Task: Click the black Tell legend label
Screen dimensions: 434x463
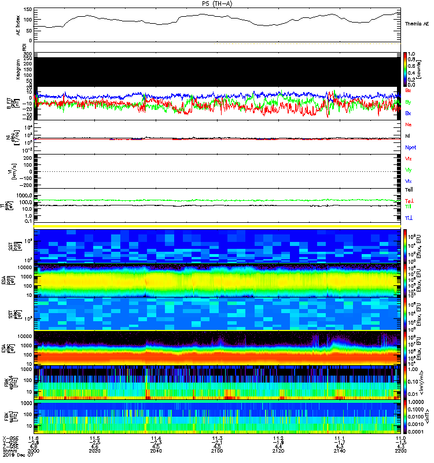Action: coord(409,190)
